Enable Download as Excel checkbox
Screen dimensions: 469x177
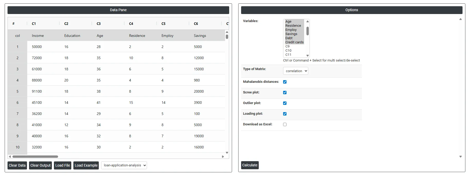(x=285, y=124)
